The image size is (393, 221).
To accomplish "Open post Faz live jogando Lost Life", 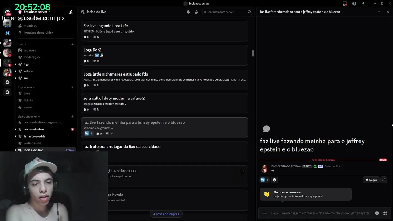I will (x=164, y=31).
